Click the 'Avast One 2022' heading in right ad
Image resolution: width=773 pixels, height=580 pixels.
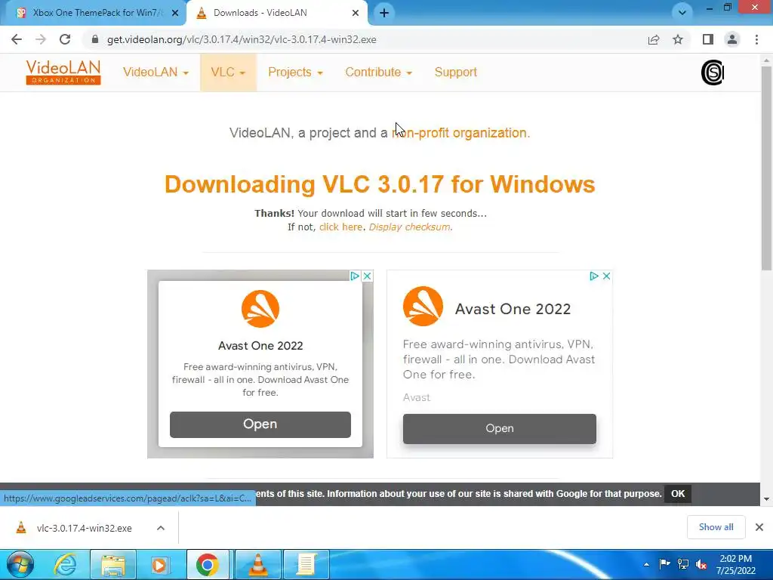(x=513, y=309)
